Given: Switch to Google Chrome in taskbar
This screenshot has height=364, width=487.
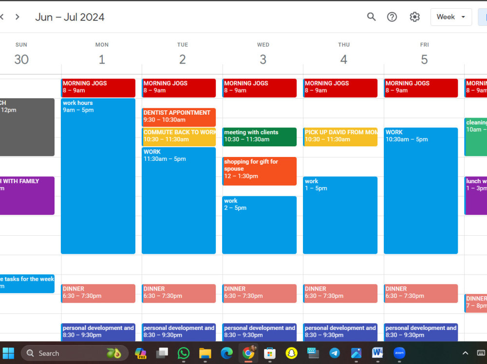Looking at the screenshot, I should [248, 353].
